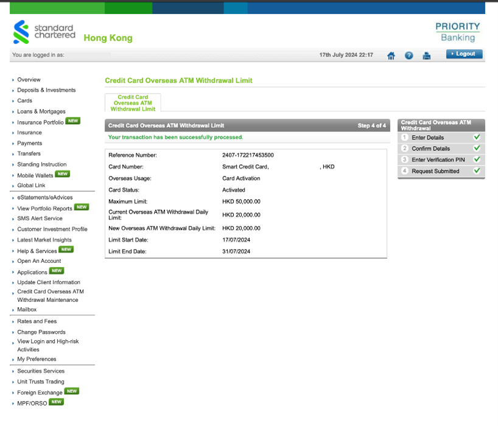The image size is (498, 426).
Task: Open the Overview menu item
Action: point(29,80)
